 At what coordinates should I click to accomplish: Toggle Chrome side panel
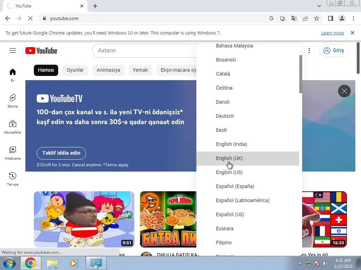pyautogui.click(x=331, y=18)
